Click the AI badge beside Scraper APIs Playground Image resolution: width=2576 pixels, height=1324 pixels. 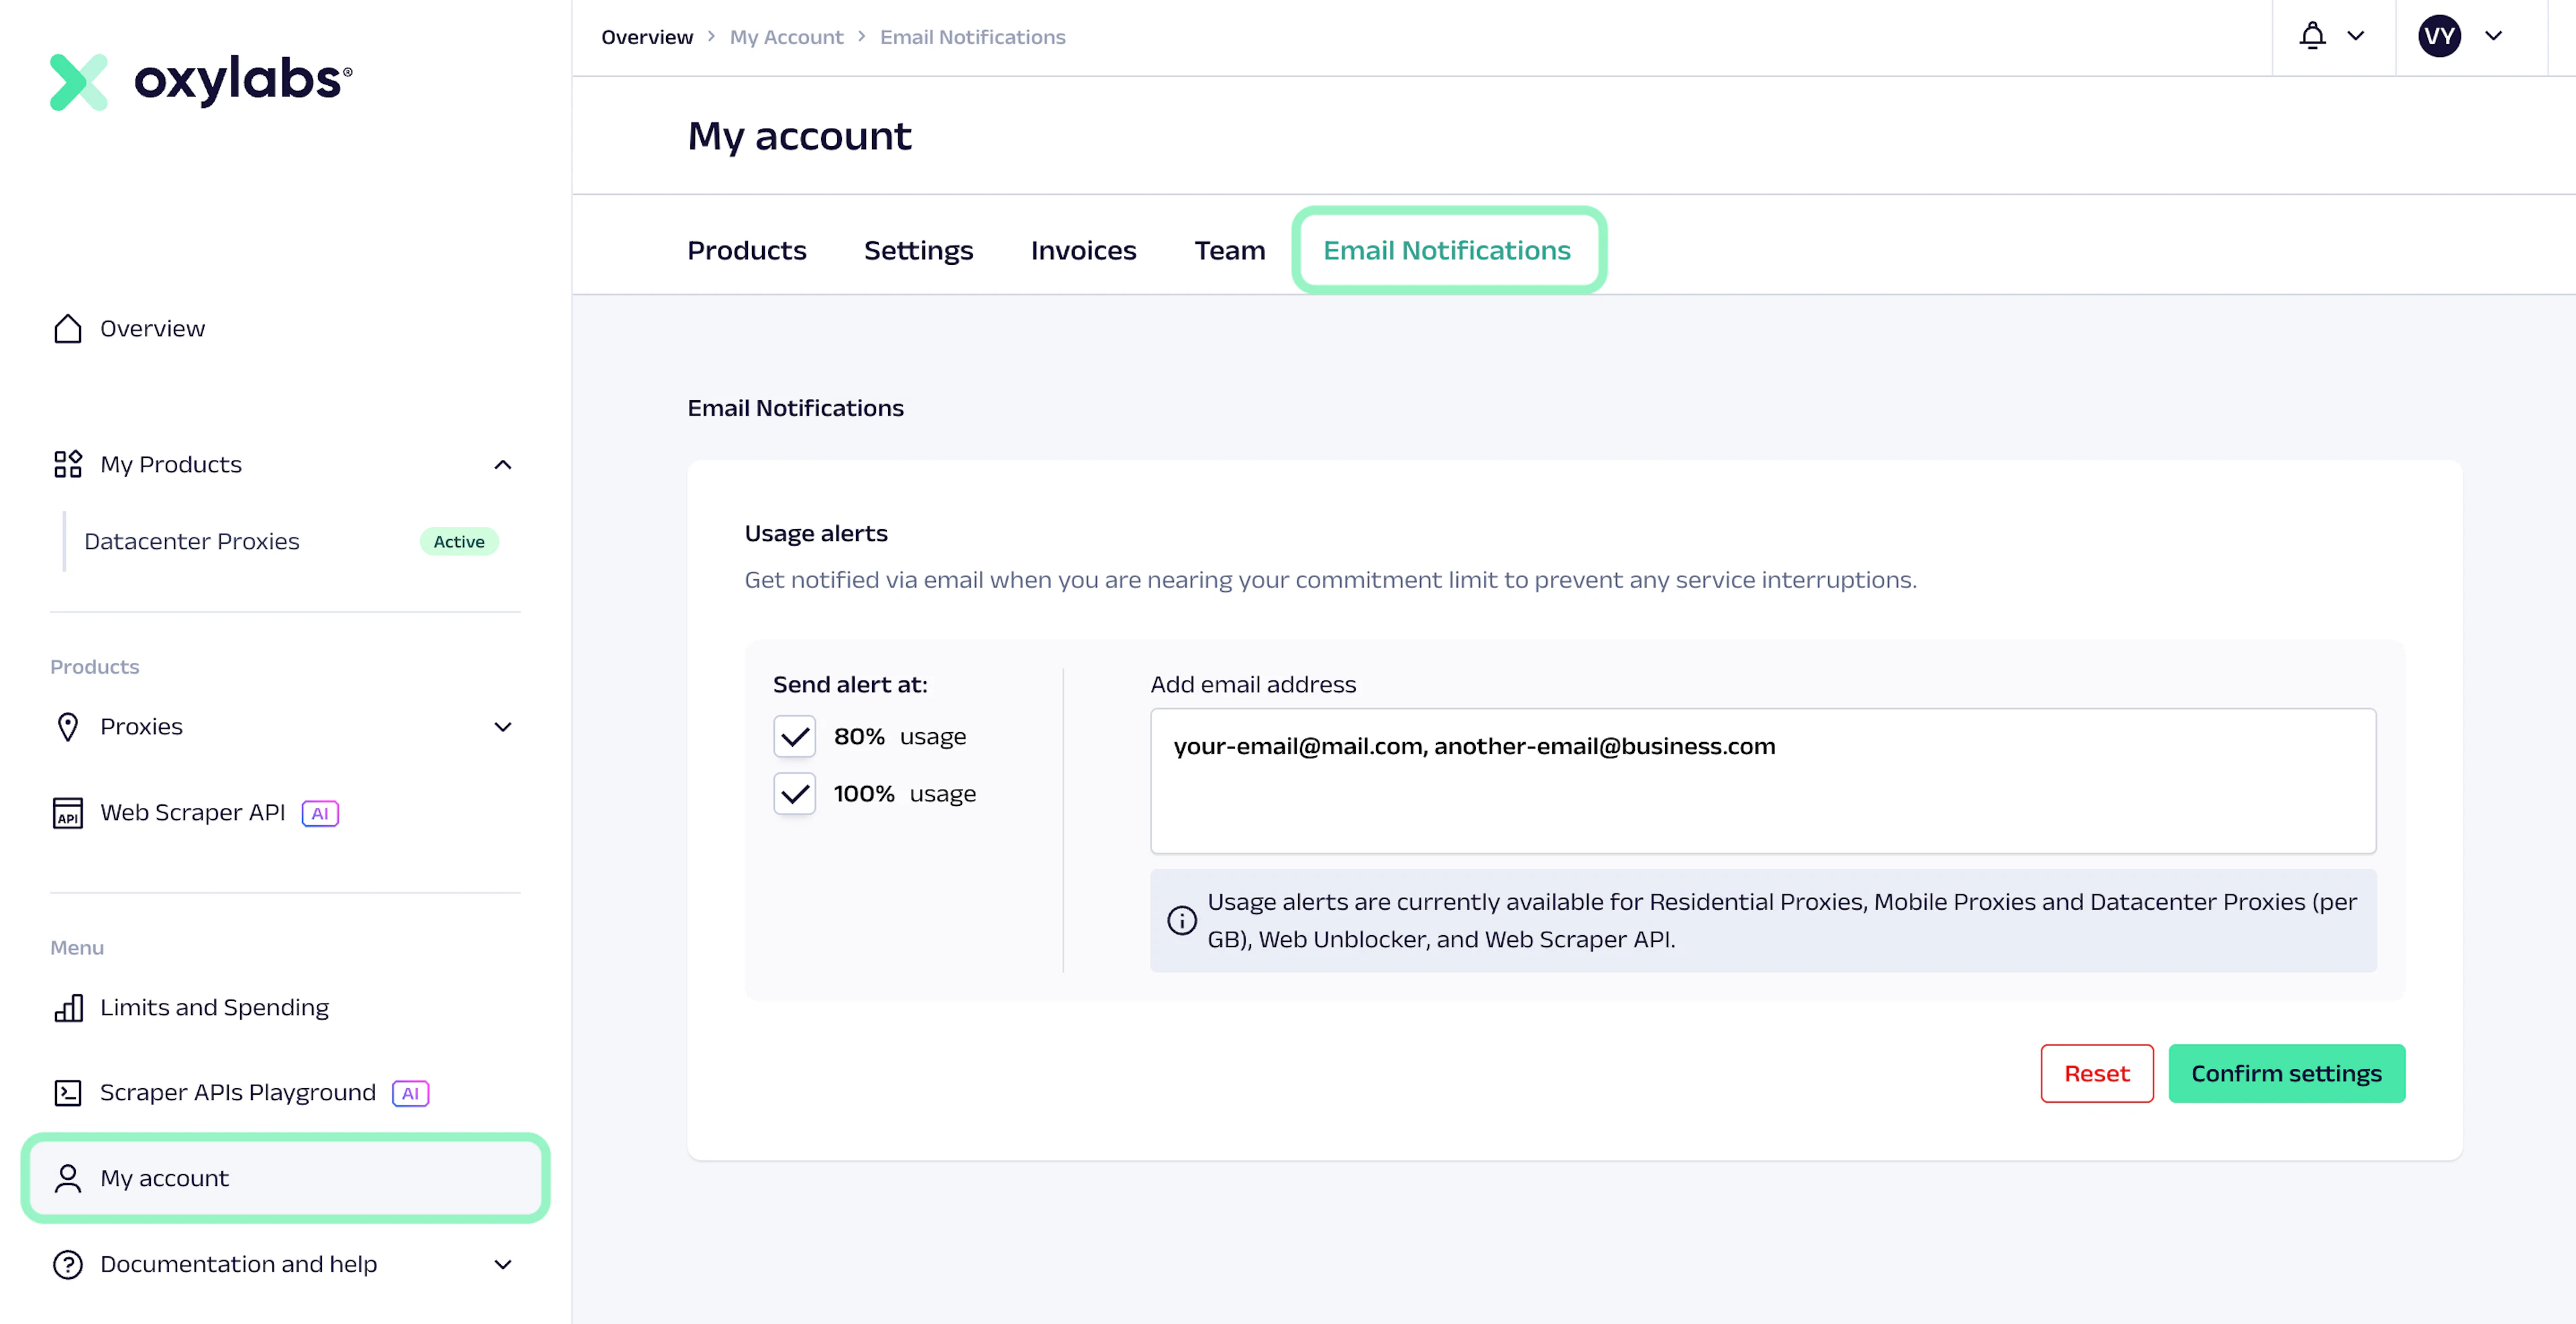coord(410,1093)
